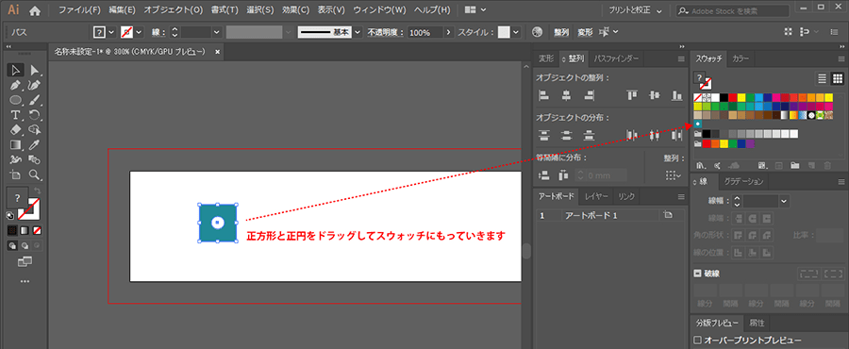This screenshot has height=349, width=849.
Task: Open 線幅 dropdown in Stroke panel
Action: click(x=784, y=201)
